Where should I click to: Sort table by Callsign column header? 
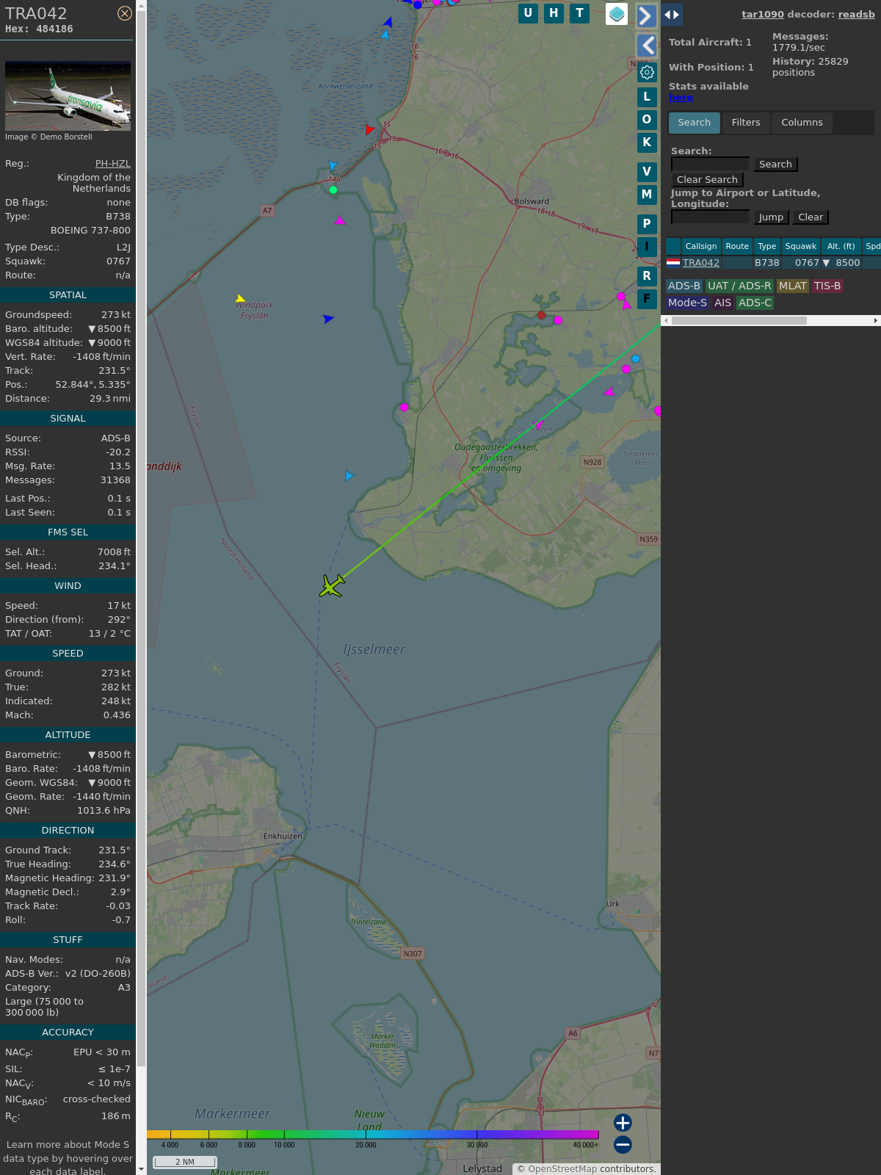tap(700, 246)
